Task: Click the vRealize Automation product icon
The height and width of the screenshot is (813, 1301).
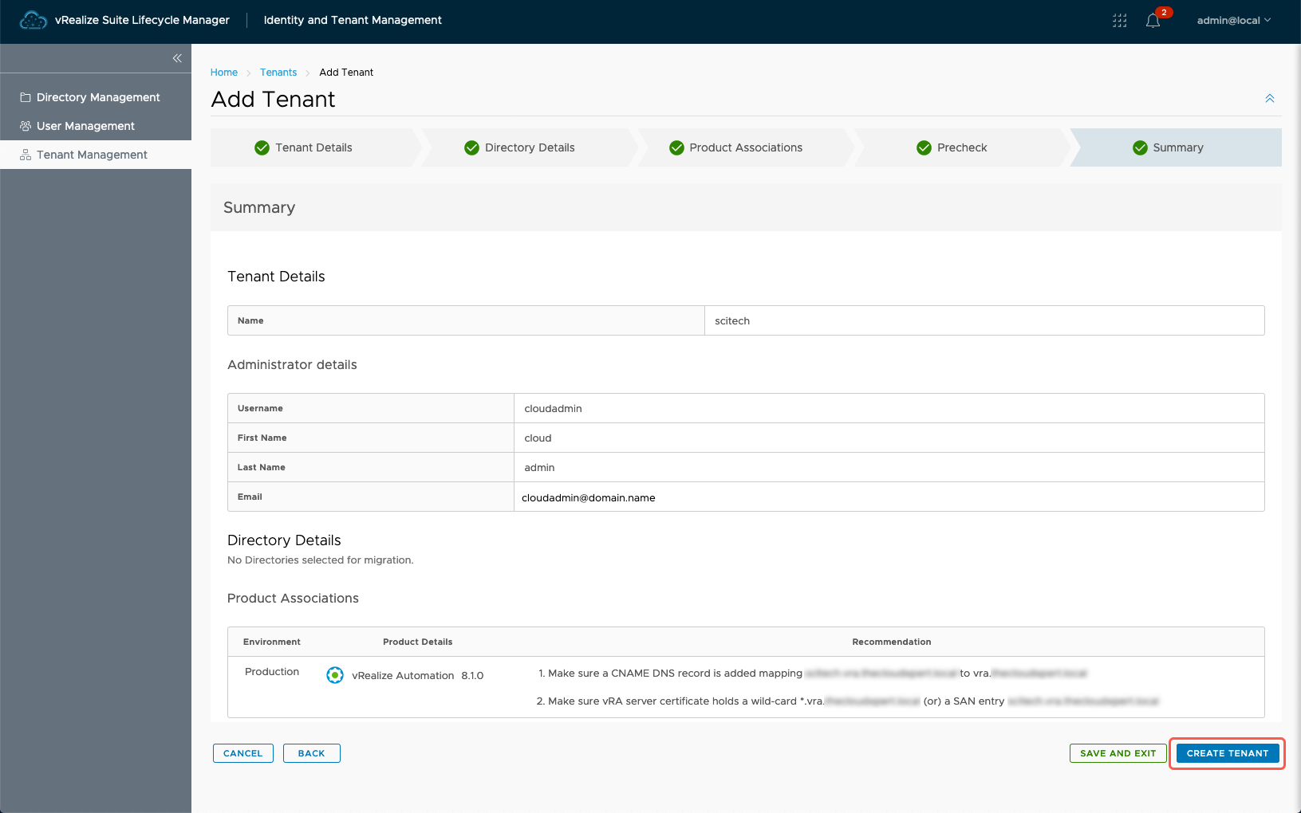Action: click(335, 675)
